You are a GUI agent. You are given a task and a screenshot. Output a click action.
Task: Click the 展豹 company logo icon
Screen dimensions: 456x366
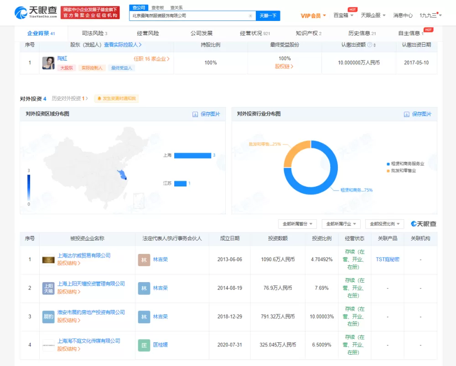[x=48, y=317]
